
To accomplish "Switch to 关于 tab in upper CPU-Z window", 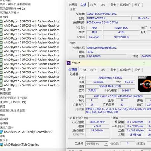I will tap(137, 5).
